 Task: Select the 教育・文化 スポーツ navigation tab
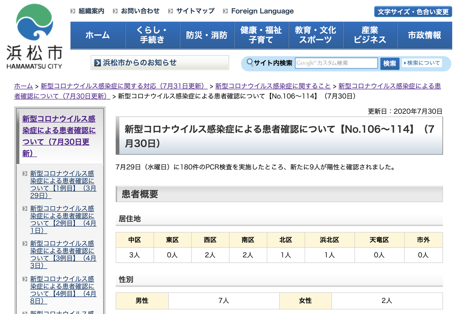point(316,35)
